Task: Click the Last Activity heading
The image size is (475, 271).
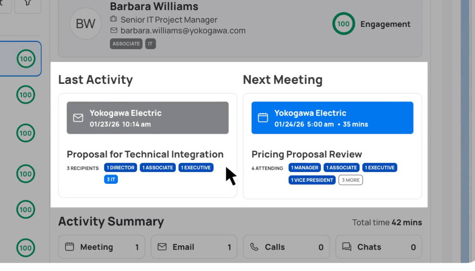Action: 96,80
